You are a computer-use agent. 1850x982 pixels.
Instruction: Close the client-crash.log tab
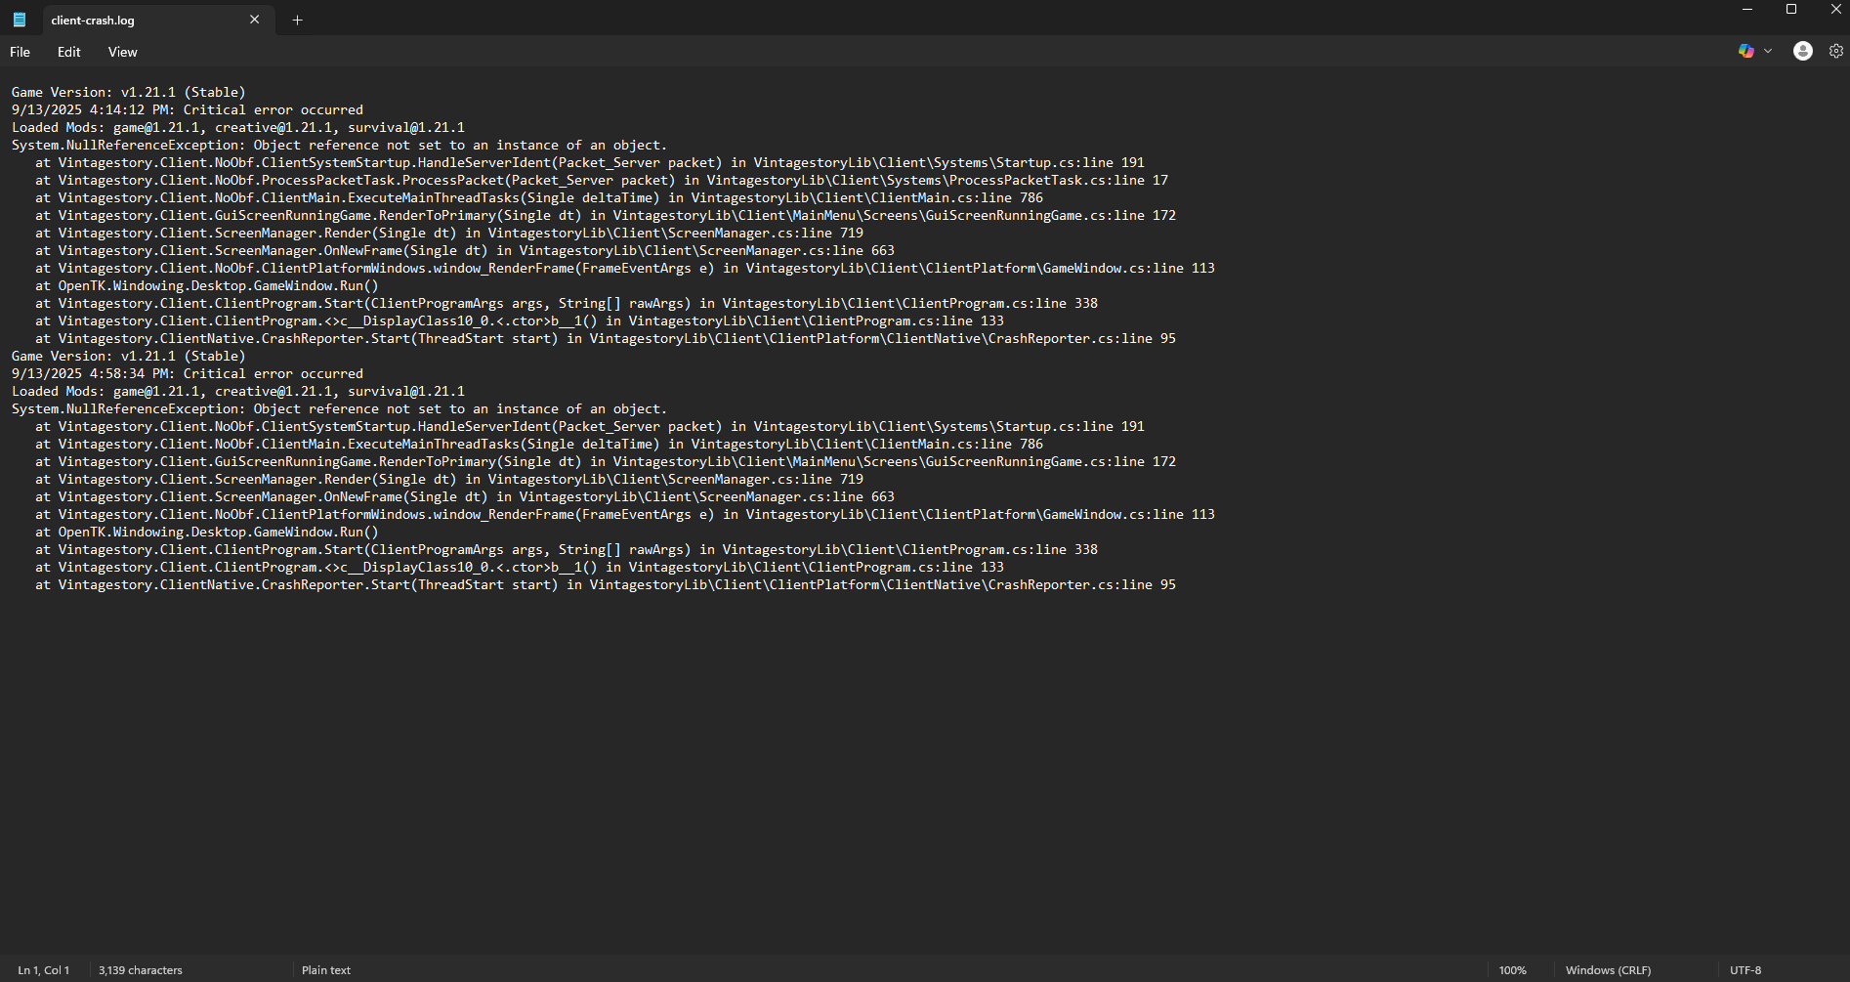coord(255,20)
